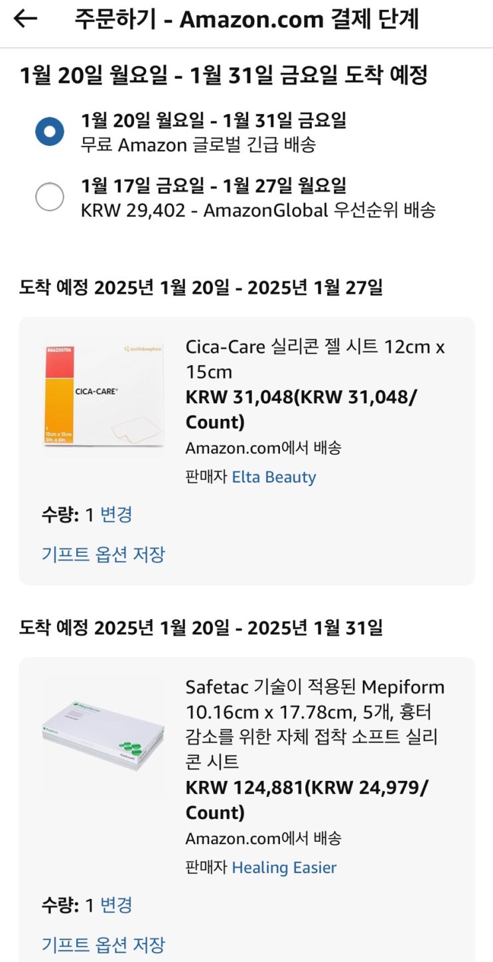Tap the checkout page title in header
The width and height of the screenshot is (493, 962).
click(247, 19)
